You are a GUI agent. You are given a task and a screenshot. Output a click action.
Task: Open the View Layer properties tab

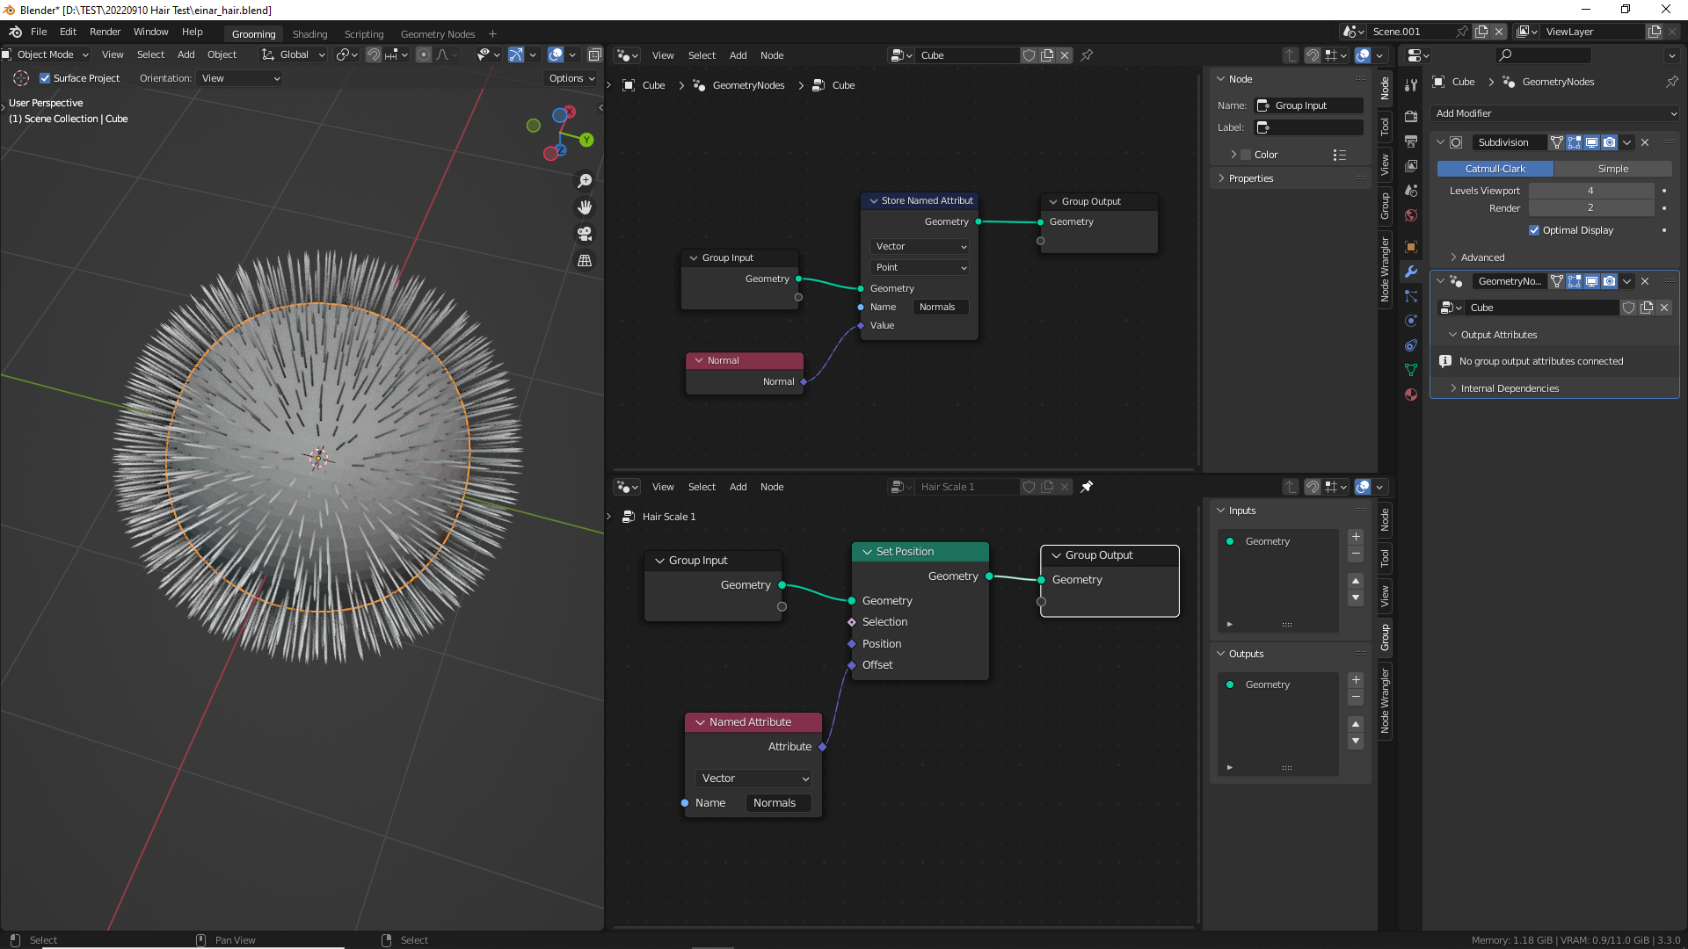pos(1411,165)
